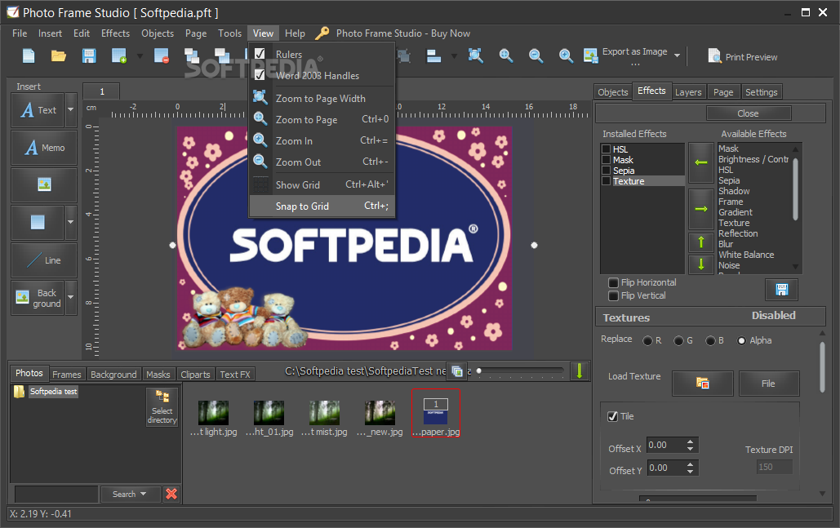Image resolution: width=840 pixels, height=528 pixels.
Task: Open the Cliparts tab
Action: pyautogui.click(x=195, y=375)
